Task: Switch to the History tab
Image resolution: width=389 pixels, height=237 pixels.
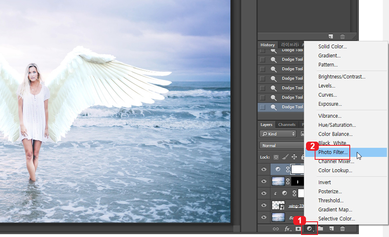Action: tap(268, 45)
